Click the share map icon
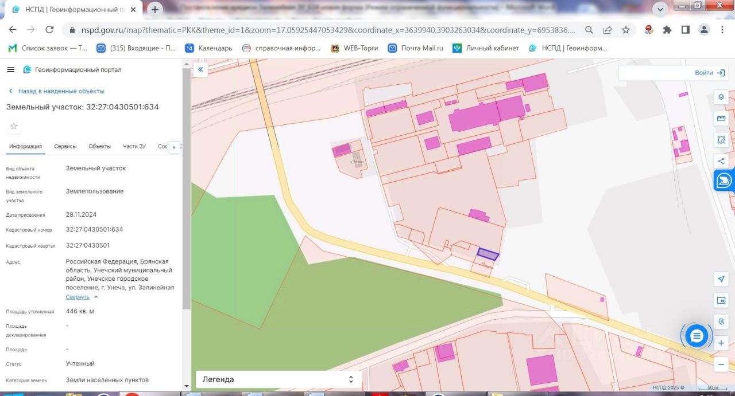 (721, 161)
